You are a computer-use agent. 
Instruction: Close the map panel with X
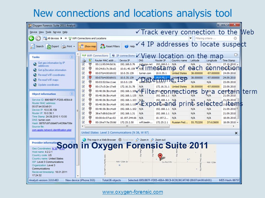tap(236, 133)
